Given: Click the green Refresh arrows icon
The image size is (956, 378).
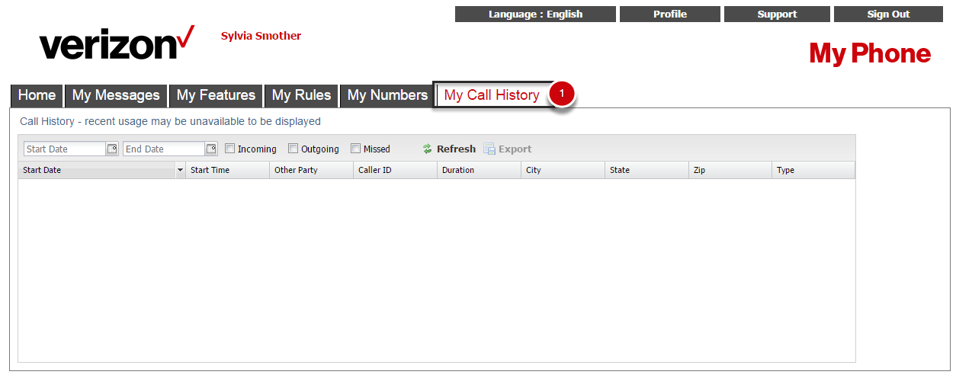Looking at the screenshot, I should click(427, 149).
